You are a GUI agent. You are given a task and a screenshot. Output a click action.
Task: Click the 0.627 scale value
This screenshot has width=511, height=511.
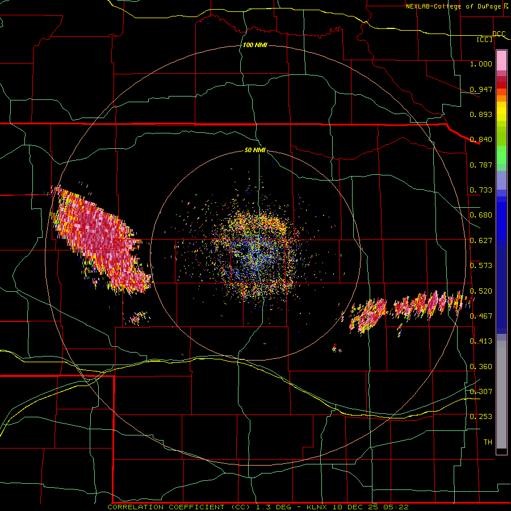pos(481,241)
